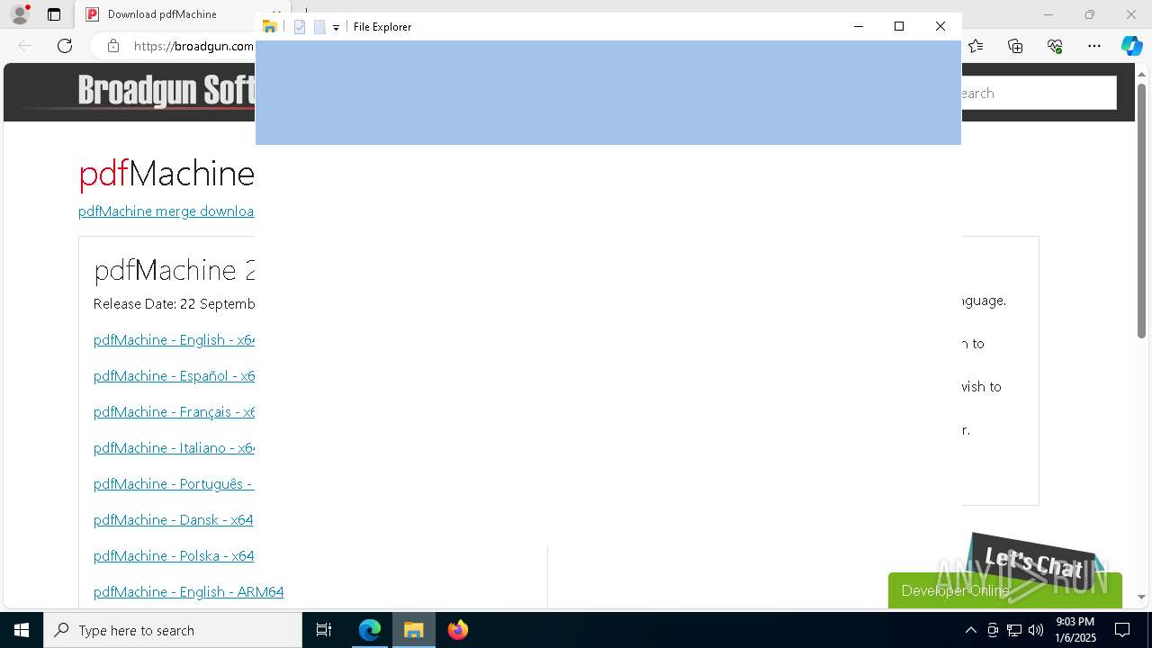Image resolution: width=1152 pixels, height=648 pixels.
Task: Open the Copilot sidebar icon
Action: (1131, 46)
